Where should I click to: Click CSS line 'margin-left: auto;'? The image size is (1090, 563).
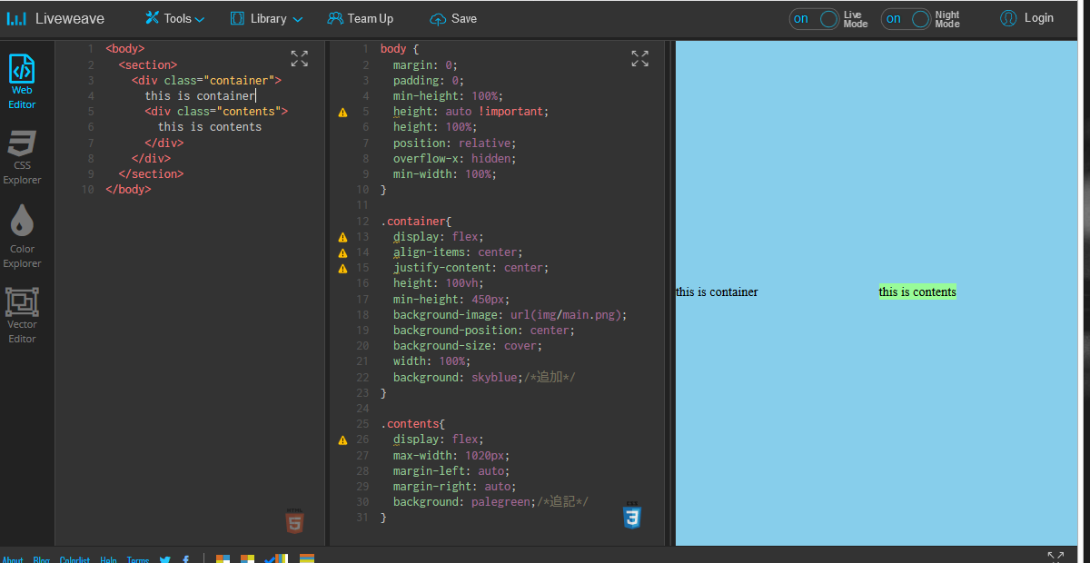pos(451,470)
